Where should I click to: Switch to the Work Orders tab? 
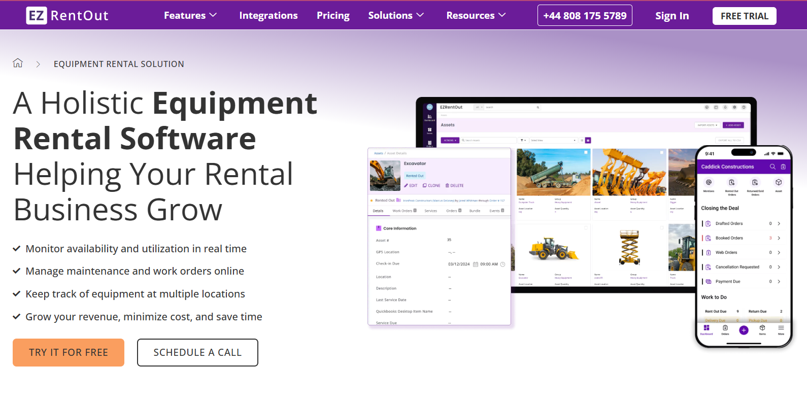pos(404,211)
